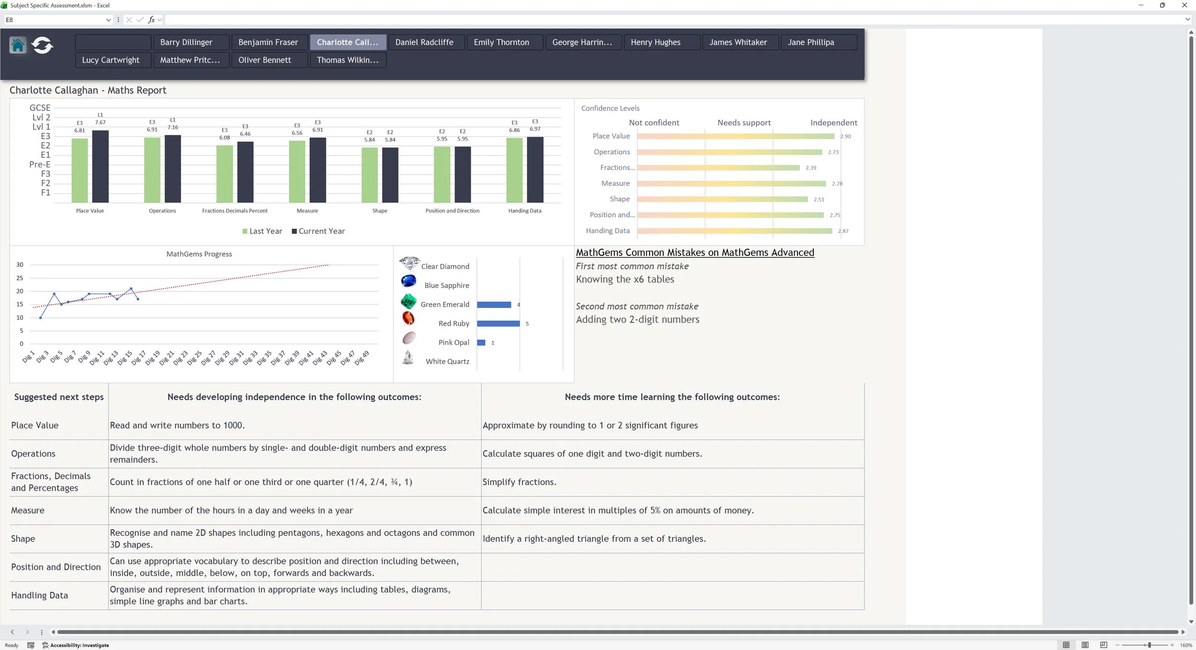The image size is (1196, 650).
Task: Open the Insert Function fx button
Action: 152,20
